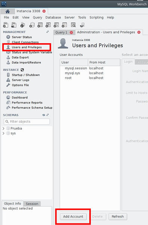Go to the home screen tab icon

(7, 11)
